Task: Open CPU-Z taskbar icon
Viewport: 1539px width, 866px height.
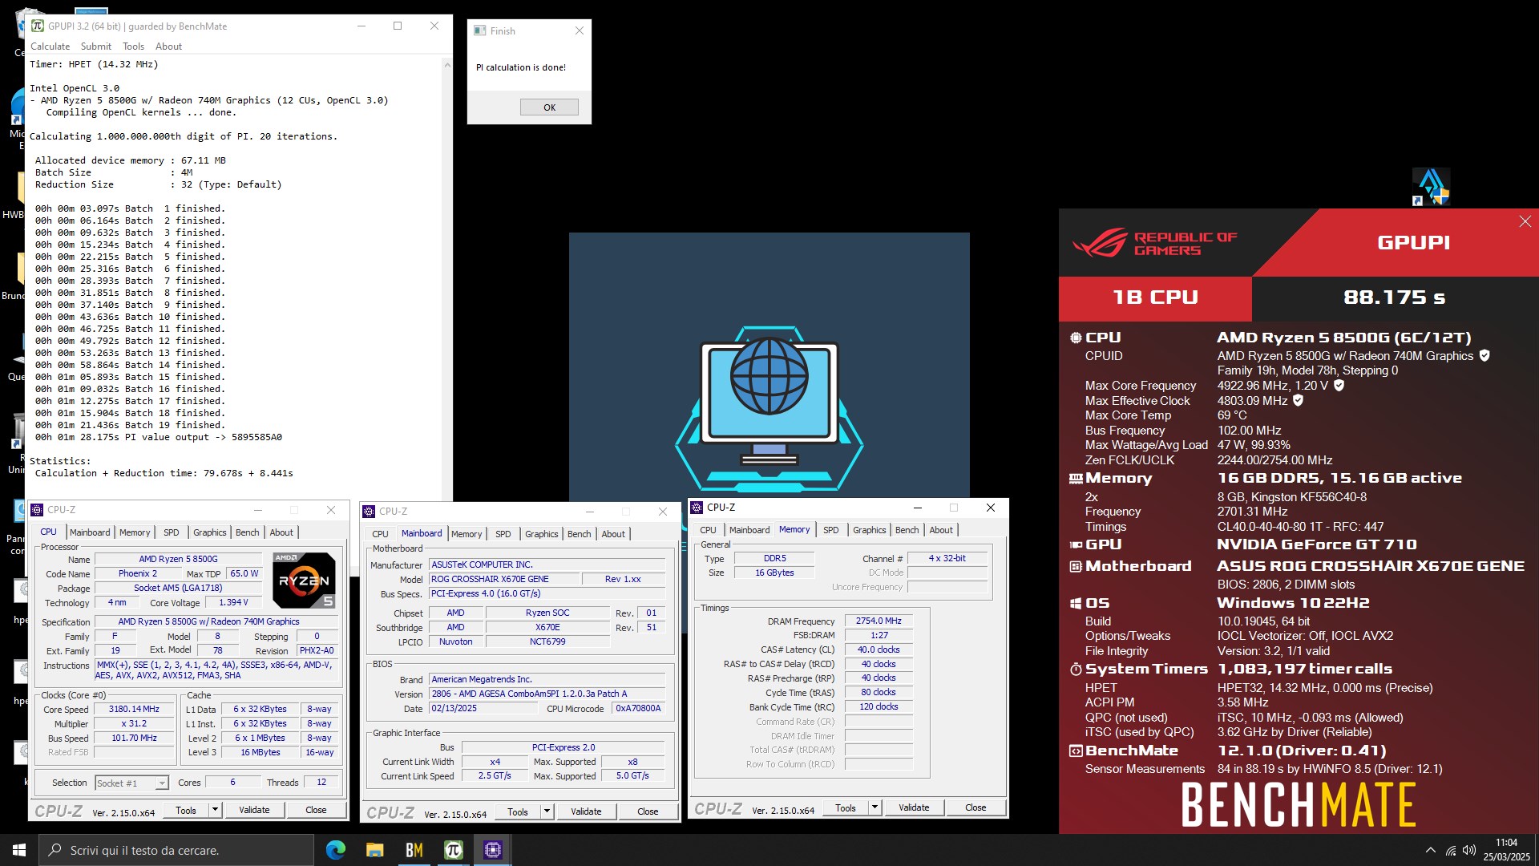Action: point(492,850)
